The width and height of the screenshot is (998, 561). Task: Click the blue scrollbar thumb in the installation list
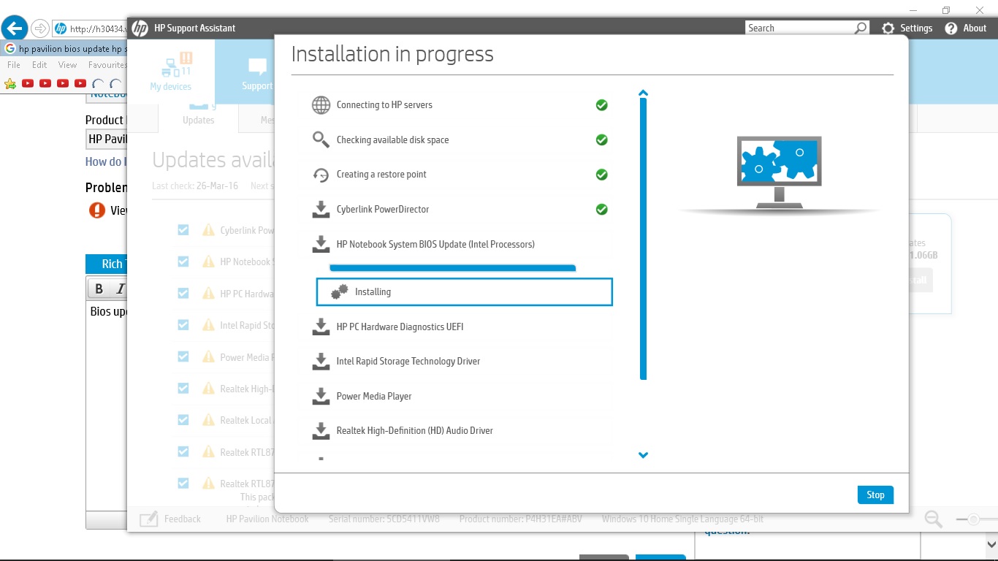[x=644, y=240]
